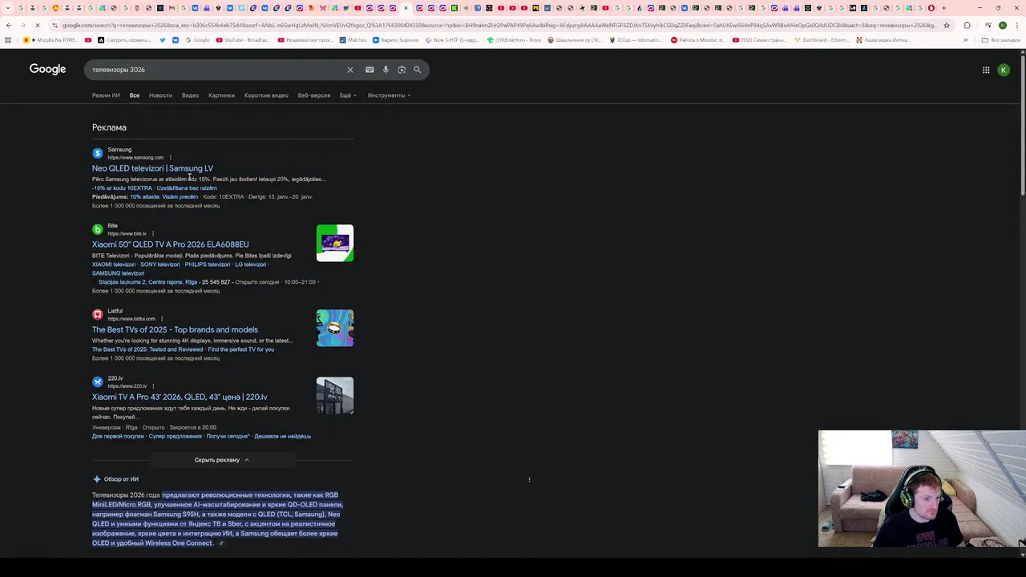Click the Listful favicon in third ad
Viewport: 1026px width, 577px height.
pyautogui.click(x=98, y=314)
